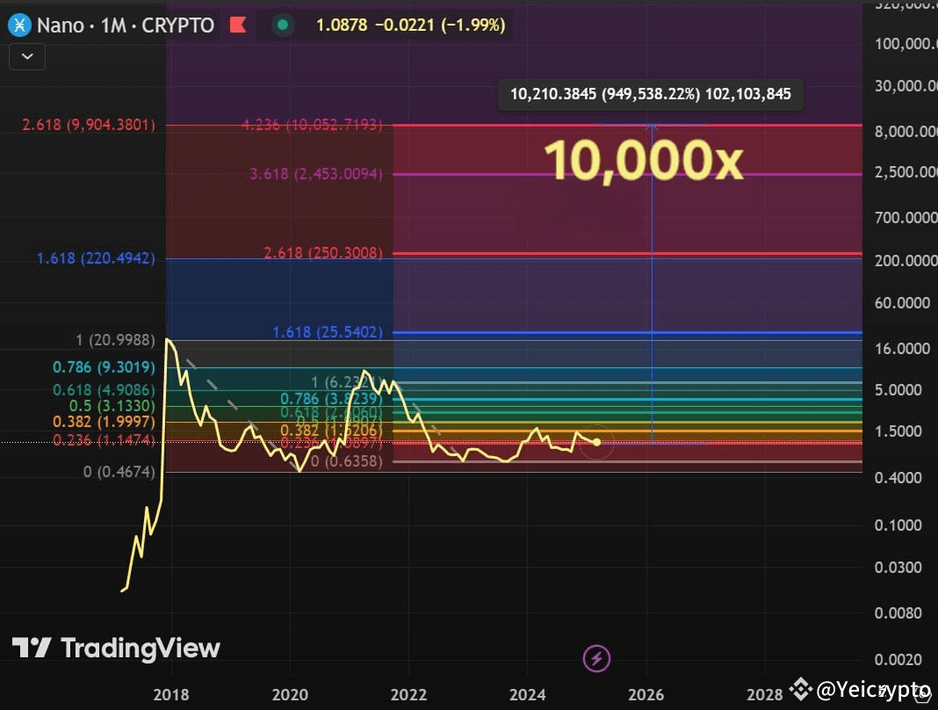Click the 0.0020 price scale label
The width and height of the screenshot is (938, 710).
pyautogui.click(x=898, y=660)
